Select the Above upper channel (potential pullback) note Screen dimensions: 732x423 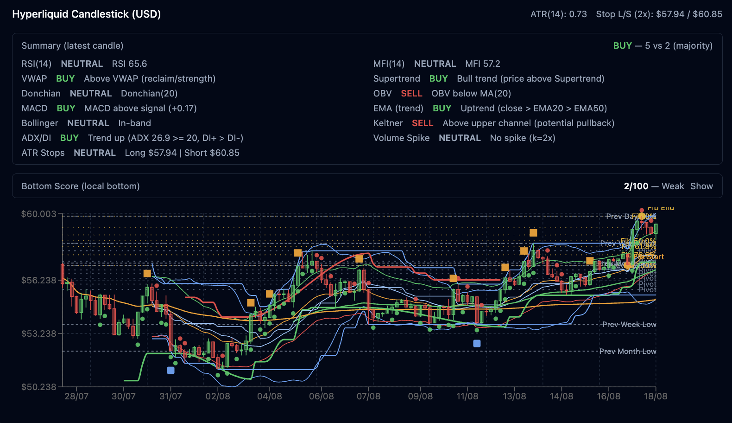click(528, 123)
